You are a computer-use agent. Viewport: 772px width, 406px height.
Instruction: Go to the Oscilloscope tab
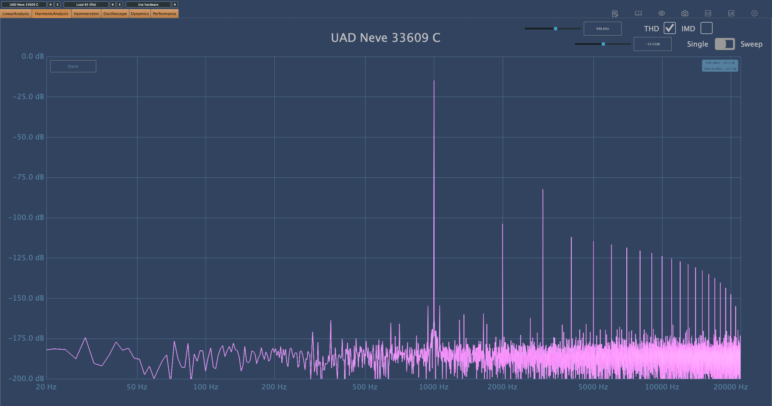tap(115, 14)
